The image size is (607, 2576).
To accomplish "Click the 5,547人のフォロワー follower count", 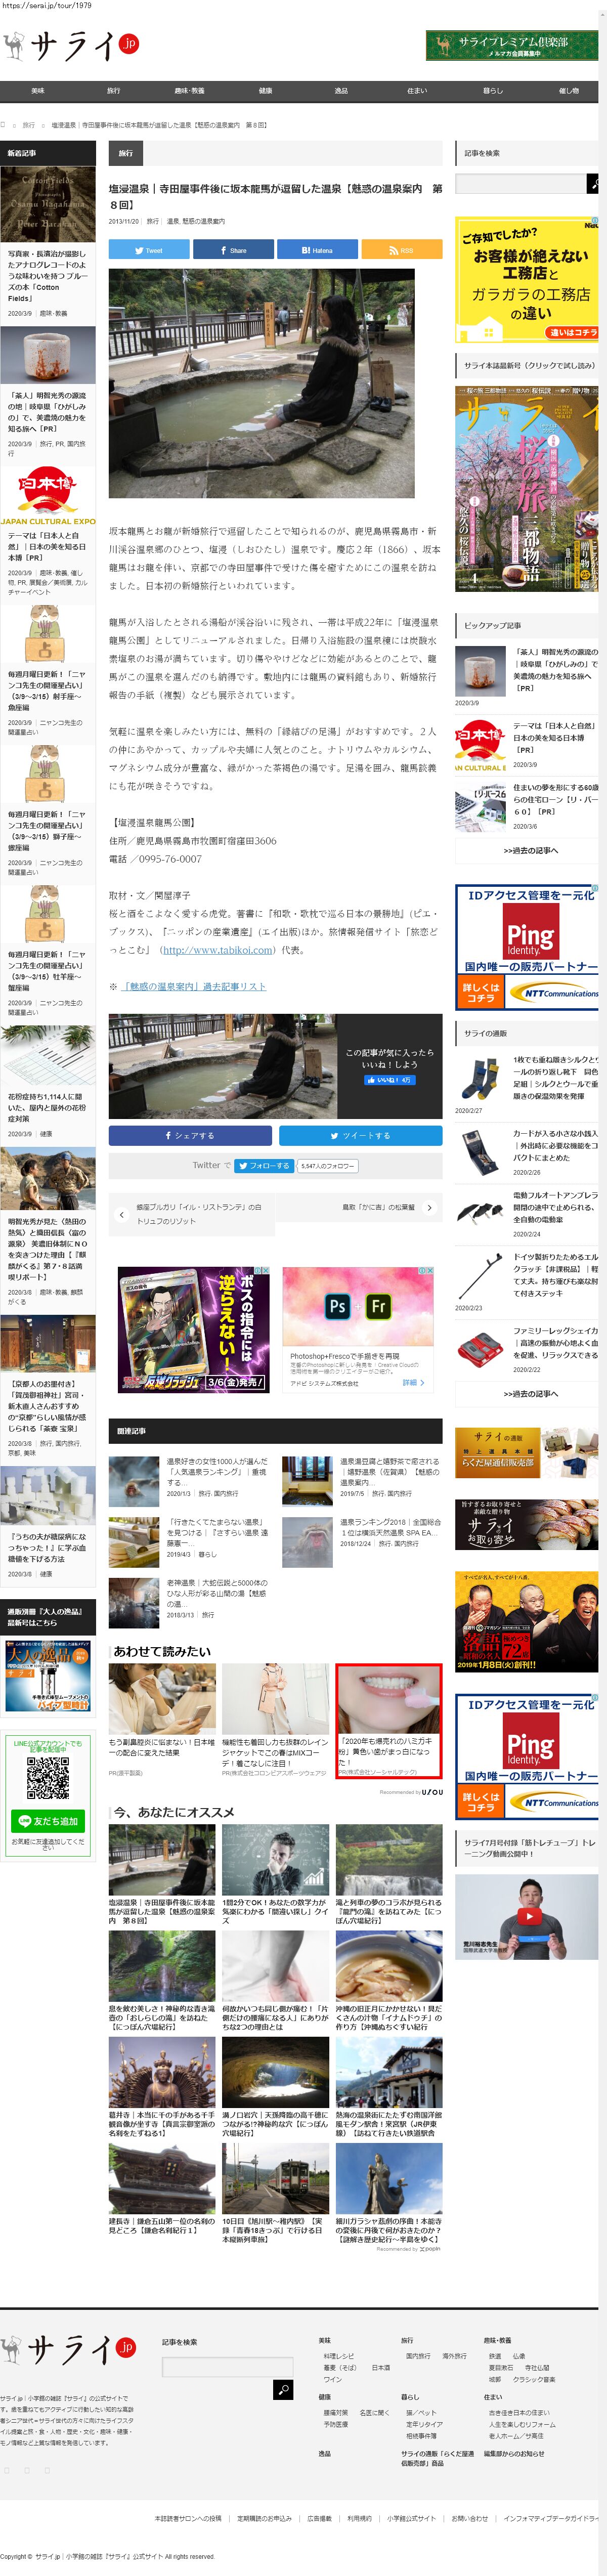I will click(x=328, y=1165).
